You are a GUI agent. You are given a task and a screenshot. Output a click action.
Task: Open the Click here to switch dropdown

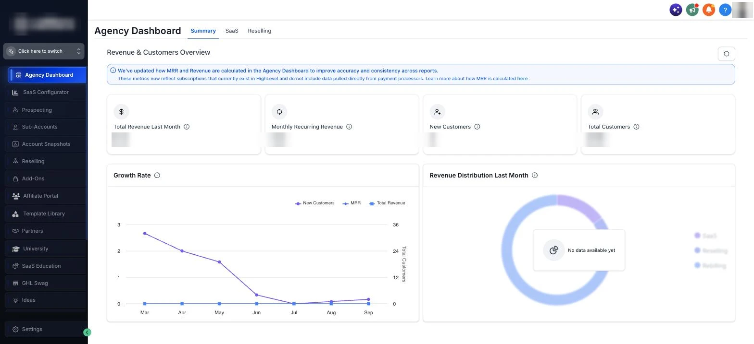pos(44,51)
